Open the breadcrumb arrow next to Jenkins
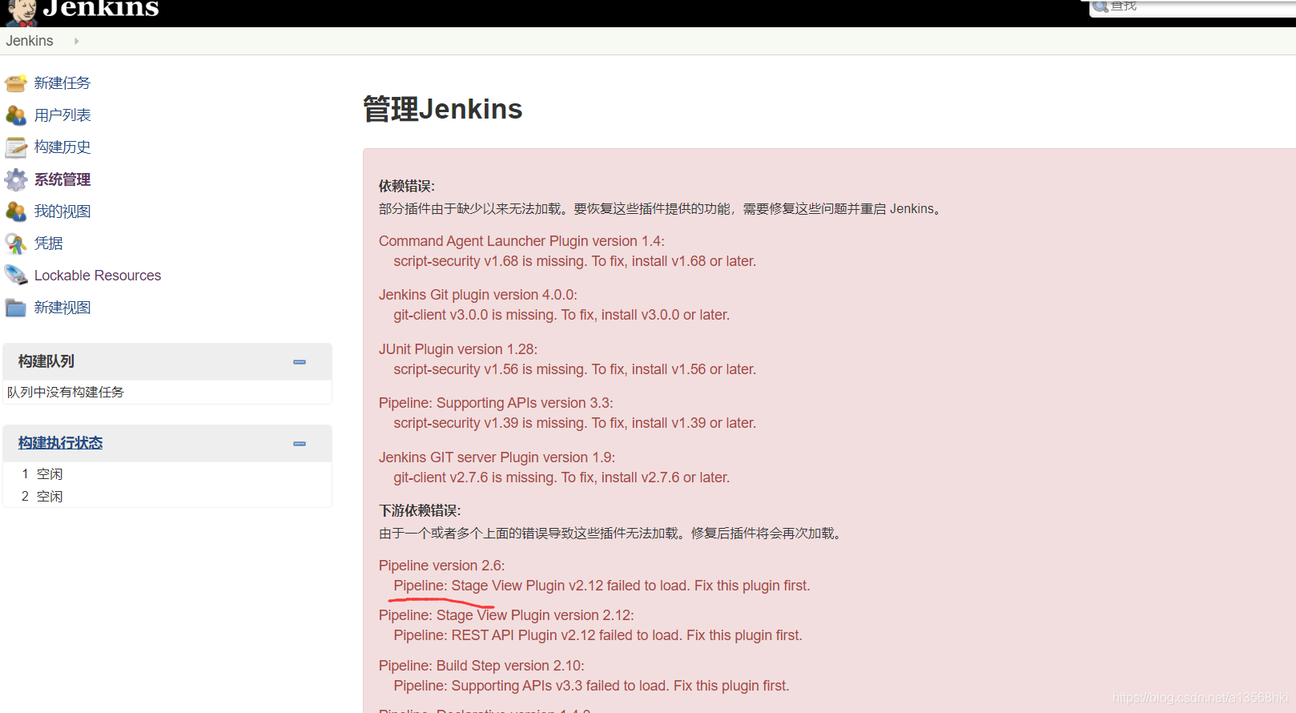Image resolution: width=1296 pixels, height=713 pixels. tap(77, 41)
